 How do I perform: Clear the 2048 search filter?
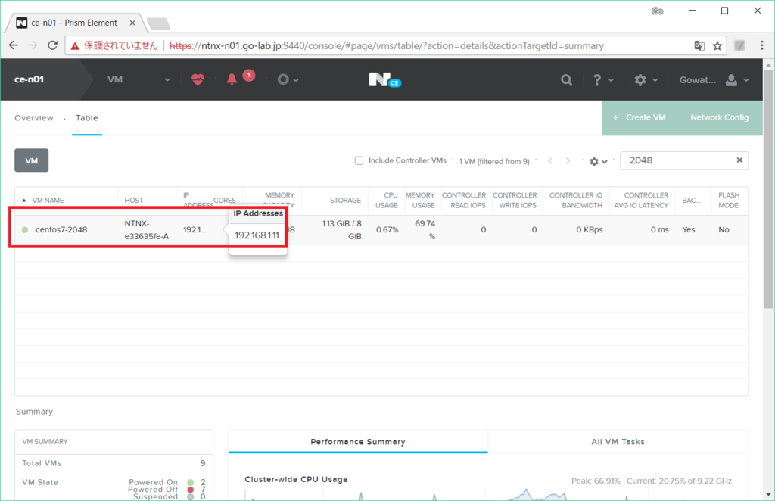[739, 160]
